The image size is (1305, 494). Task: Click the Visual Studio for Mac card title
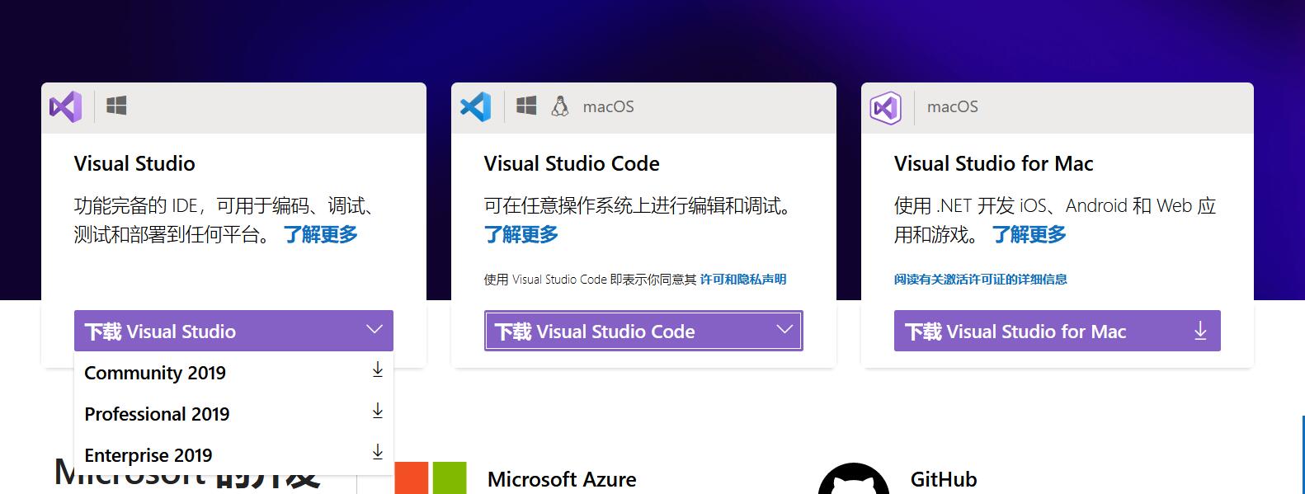[x=994, y=163]
